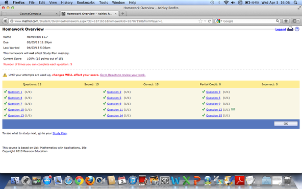Open Question 1 link
Screen dimensions: 302x189
pyautogui.click(x=15, y=92)
